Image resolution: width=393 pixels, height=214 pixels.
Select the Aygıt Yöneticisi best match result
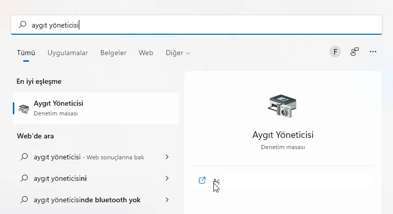pos(96,108)
